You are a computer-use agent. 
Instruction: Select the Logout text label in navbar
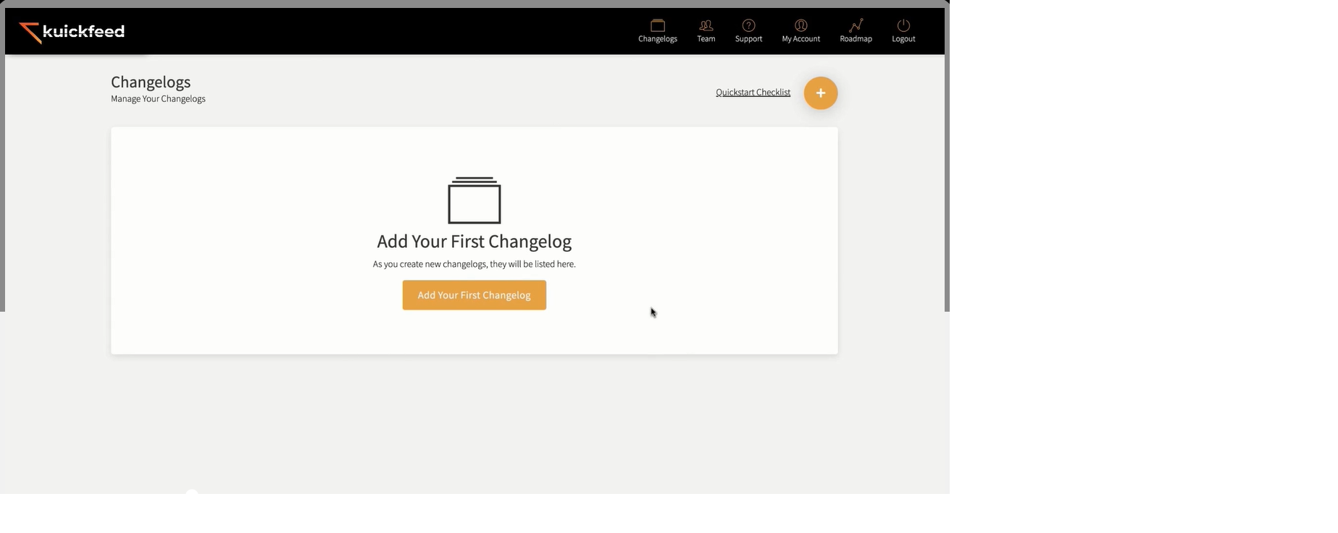click(x=903, y=39)
